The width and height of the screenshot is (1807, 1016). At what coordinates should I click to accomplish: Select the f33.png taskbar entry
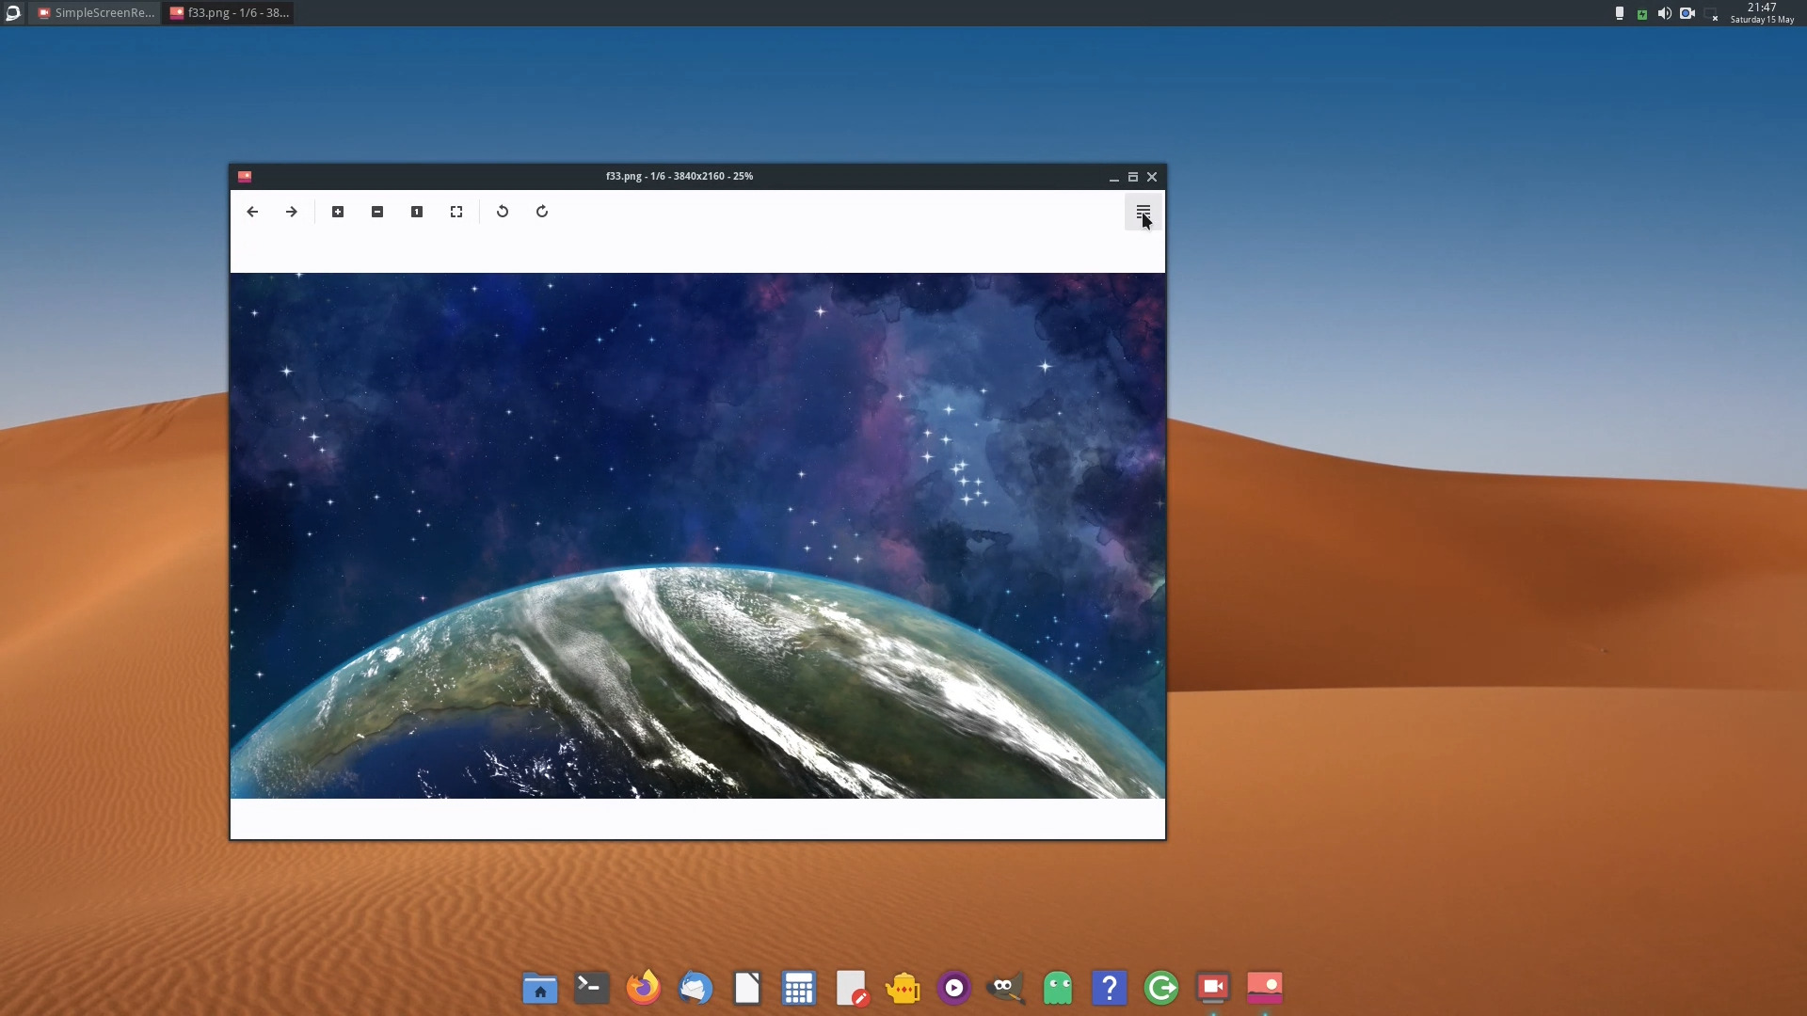[x=226, y=13]
